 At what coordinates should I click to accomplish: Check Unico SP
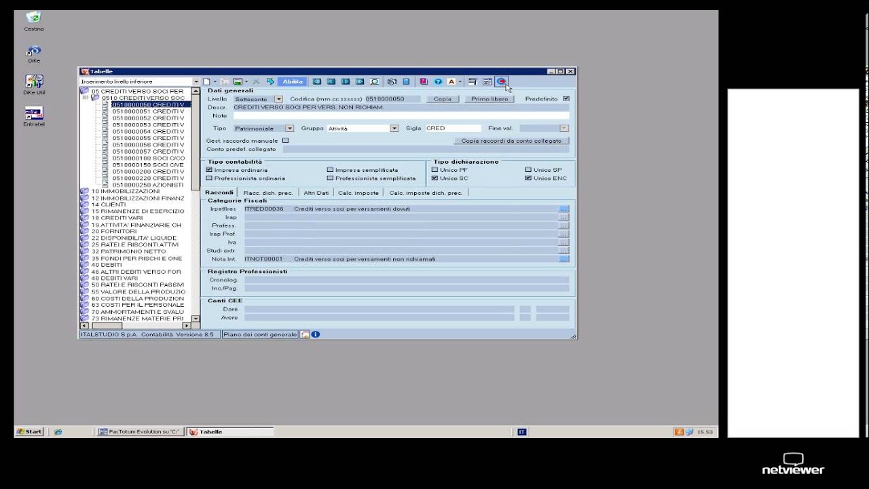coord(528,170)
